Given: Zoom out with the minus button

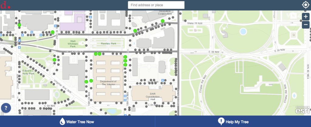Looking at the screenshot, I should pos(306,25).
